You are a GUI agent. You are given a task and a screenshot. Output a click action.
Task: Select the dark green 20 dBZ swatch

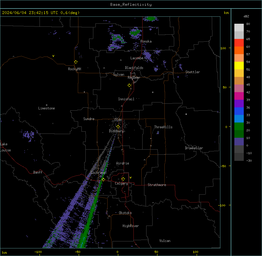point(239,134)
